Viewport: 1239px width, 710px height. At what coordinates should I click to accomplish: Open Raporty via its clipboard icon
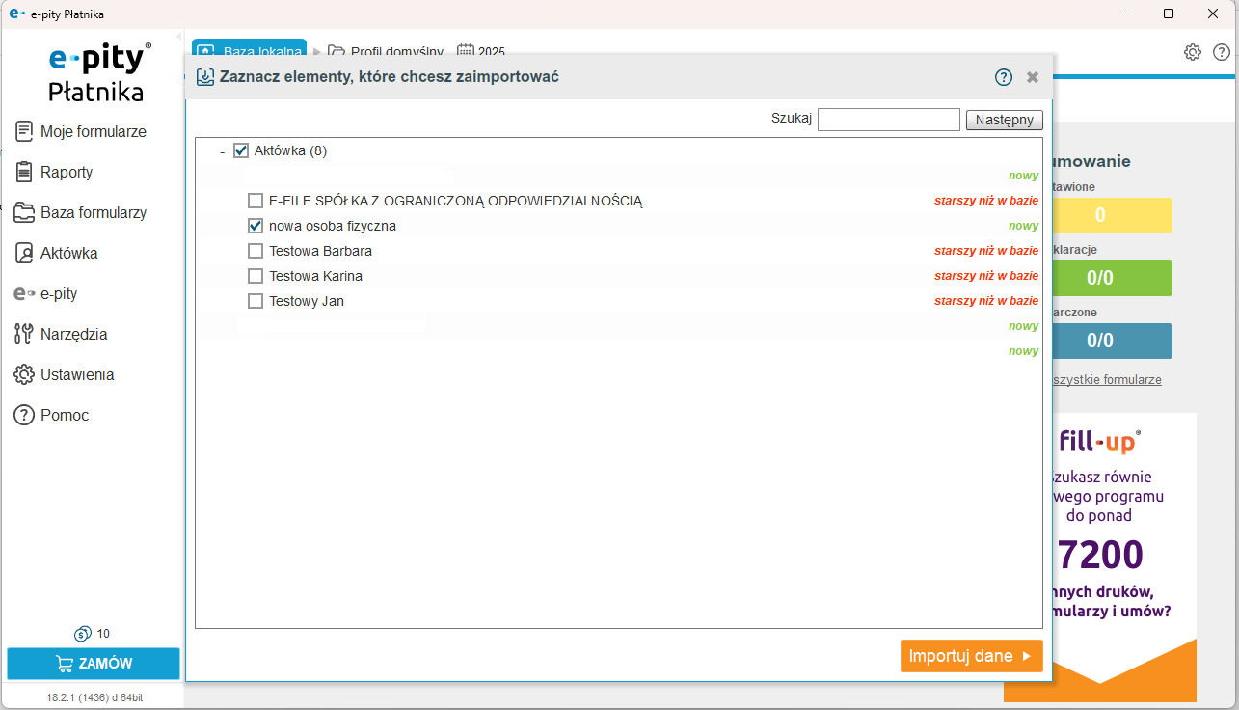click(x=24, y=172)
